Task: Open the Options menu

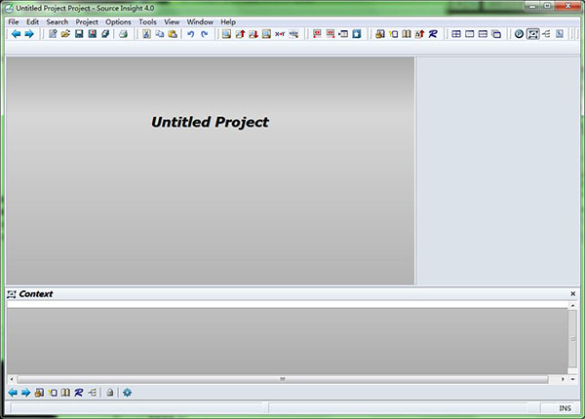Action: tap(118, 22)
